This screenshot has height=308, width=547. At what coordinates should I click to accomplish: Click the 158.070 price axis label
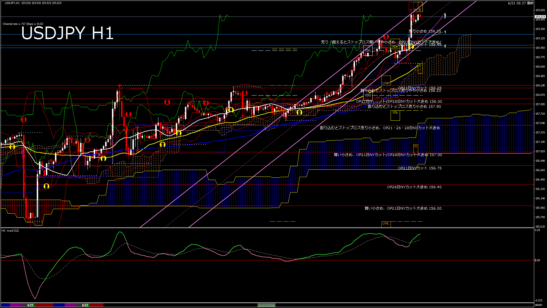click(x=540, y=95)
